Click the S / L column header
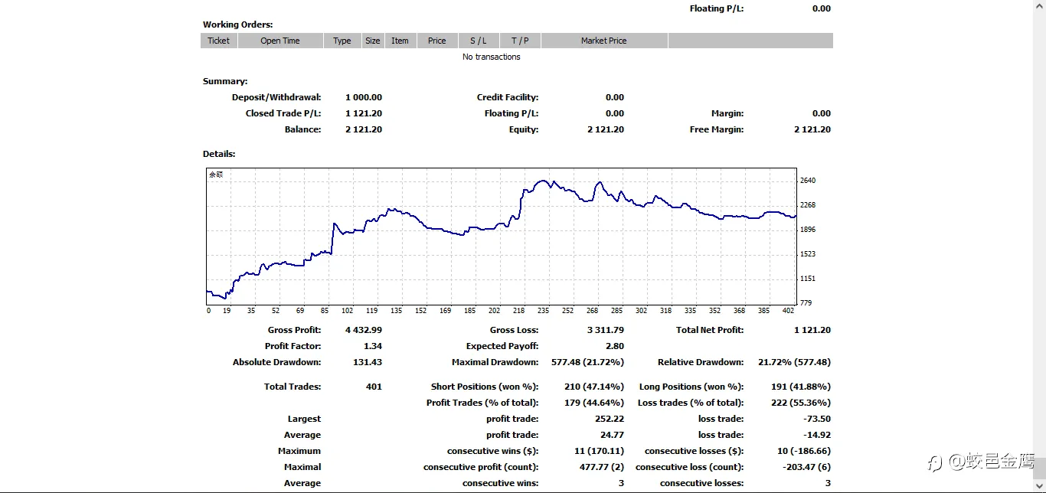 [479, 41]
